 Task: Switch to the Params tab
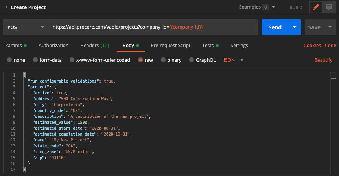(x=16, y=45)
